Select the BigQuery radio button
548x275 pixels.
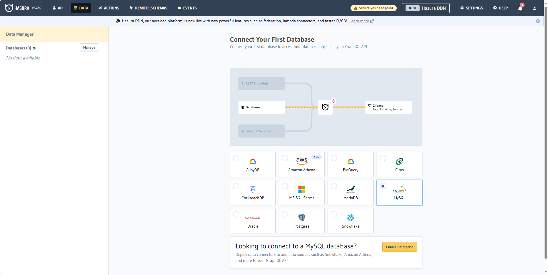334,158
